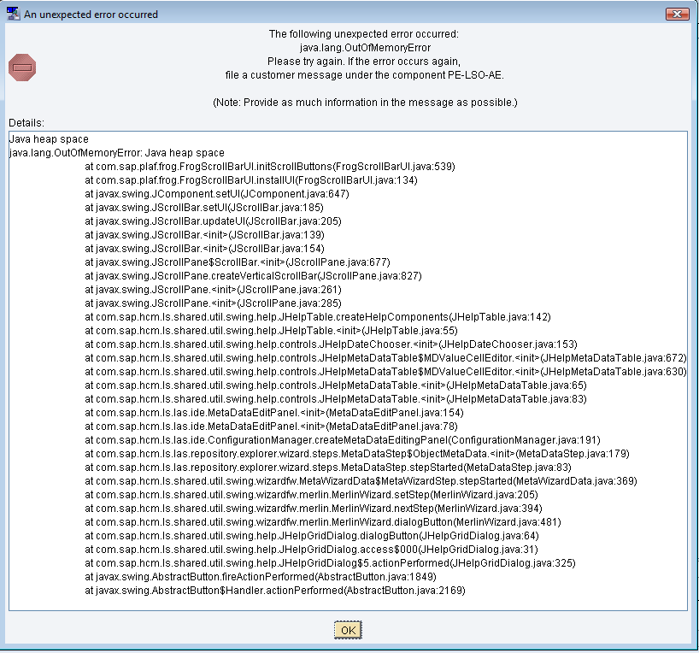The width and height of the screenshot is (699, 653).
Task: Click 'java.lang.OutOfMemoryError: Java heap space' line
Action: click(x=117, y=153)
